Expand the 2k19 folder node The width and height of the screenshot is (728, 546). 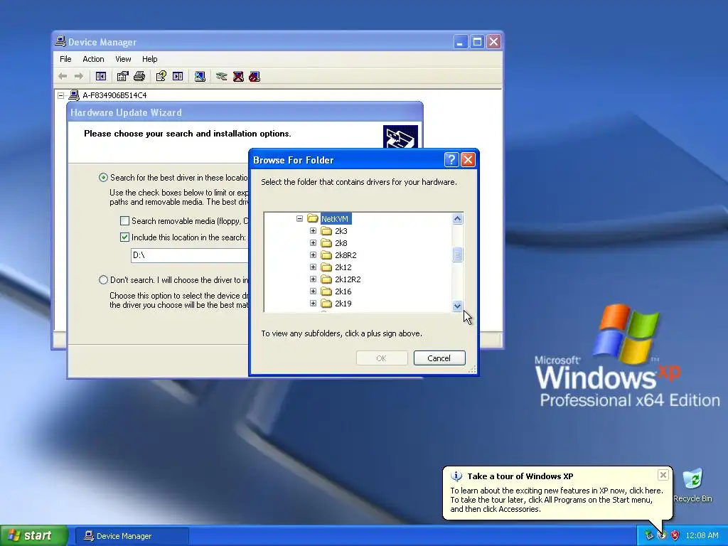[313, 303]
